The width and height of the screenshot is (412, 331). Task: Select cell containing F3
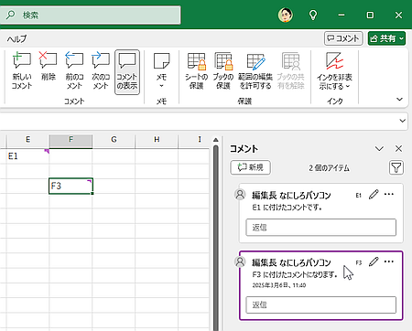coord(70,186)
